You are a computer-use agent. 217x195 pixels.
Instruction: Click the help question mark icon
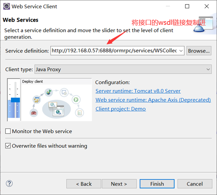pos(9,183)
